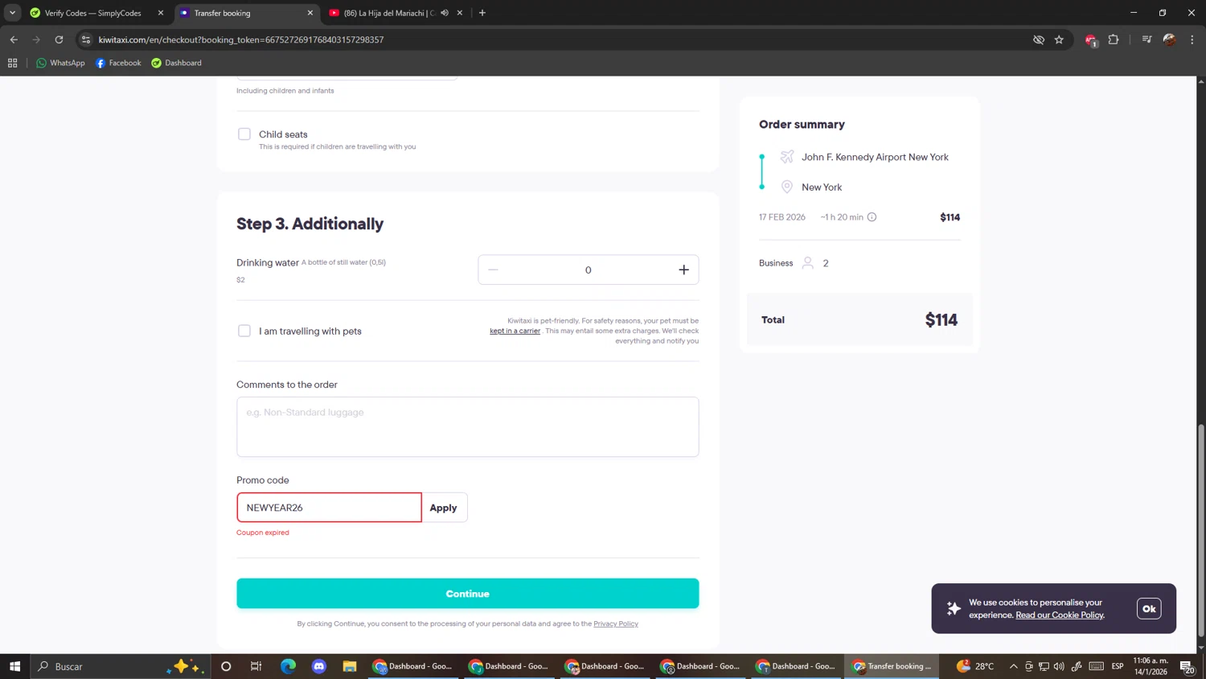Open the Dashboard bookmark

(177, 63)
